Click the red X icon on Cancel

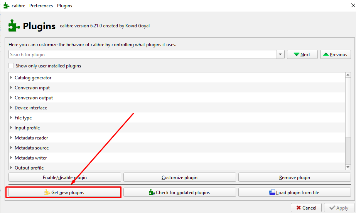click(x=299, y=208)
